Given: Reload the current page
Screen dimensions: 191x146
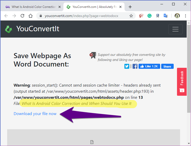Looking at the screenshot, I should tap(22, 16).
